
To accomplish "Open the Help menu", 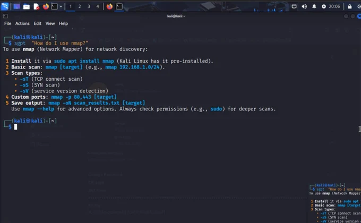I will point(63,23).
